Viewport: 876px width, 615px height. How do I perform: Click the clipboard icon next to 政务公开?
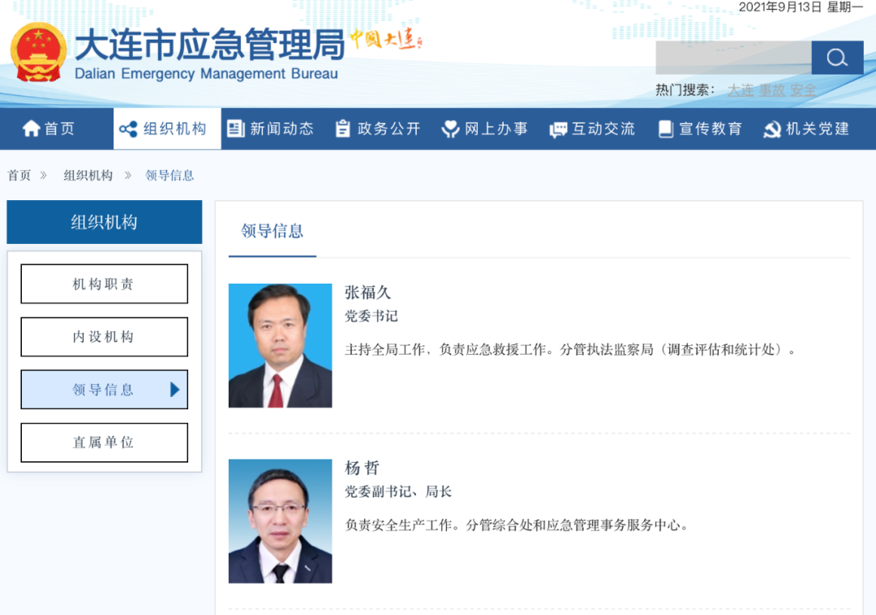pos(341,128)
